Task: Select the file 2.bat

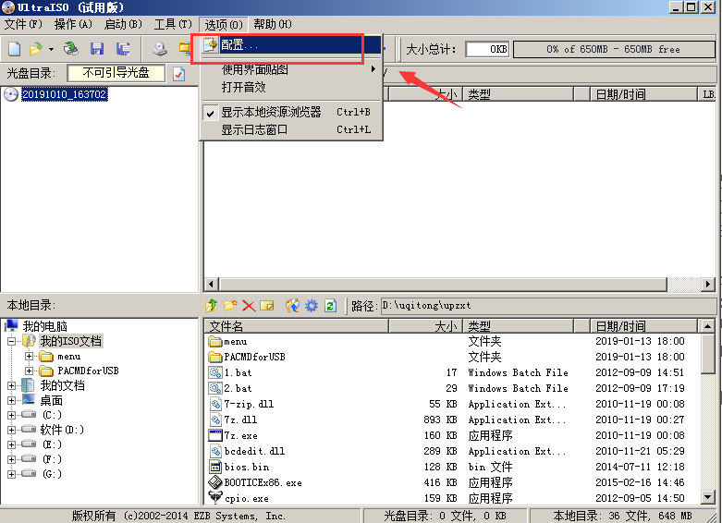Action: [x=238, y=389]
